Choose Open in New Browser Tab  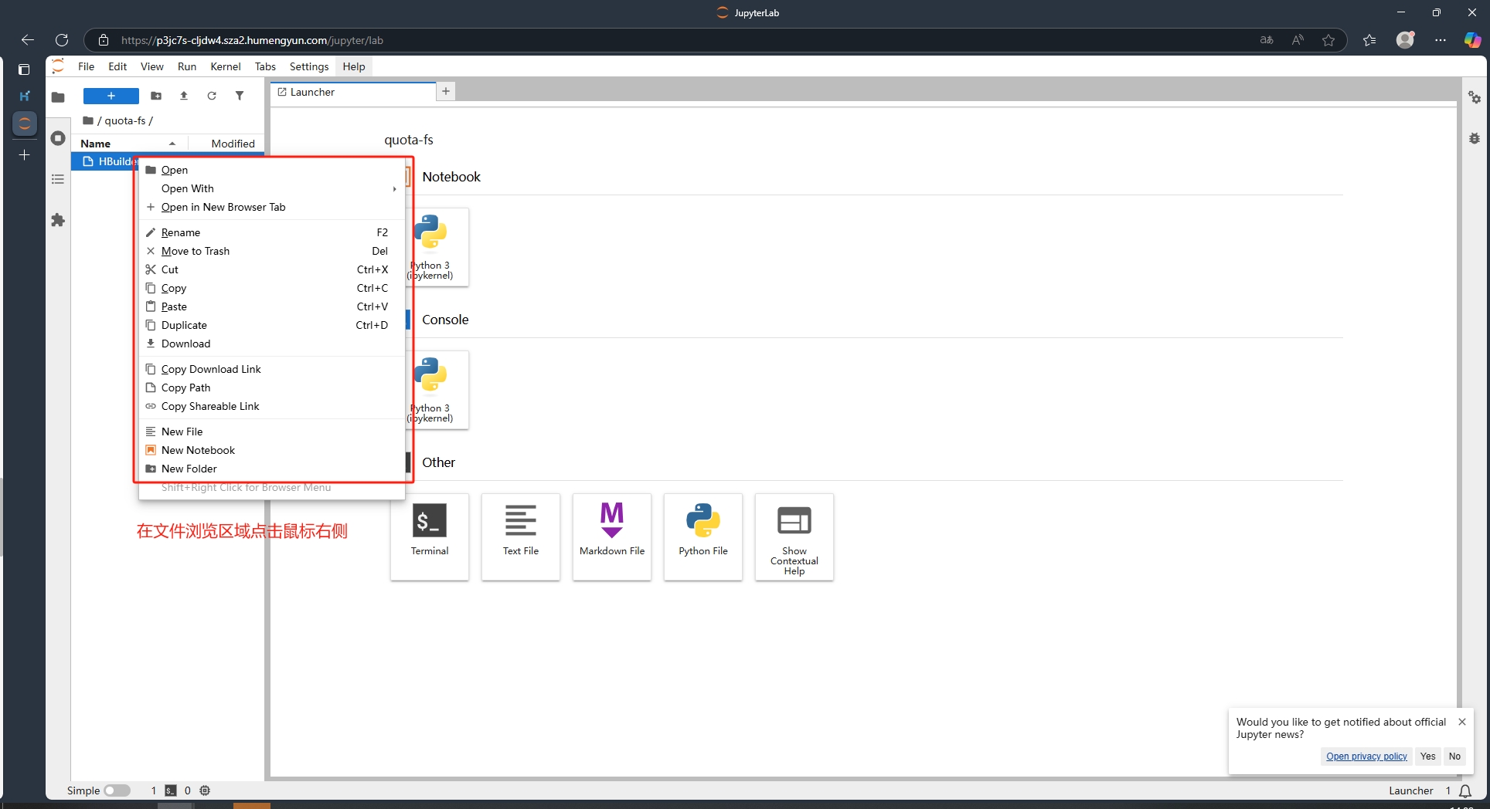(271, 207)
